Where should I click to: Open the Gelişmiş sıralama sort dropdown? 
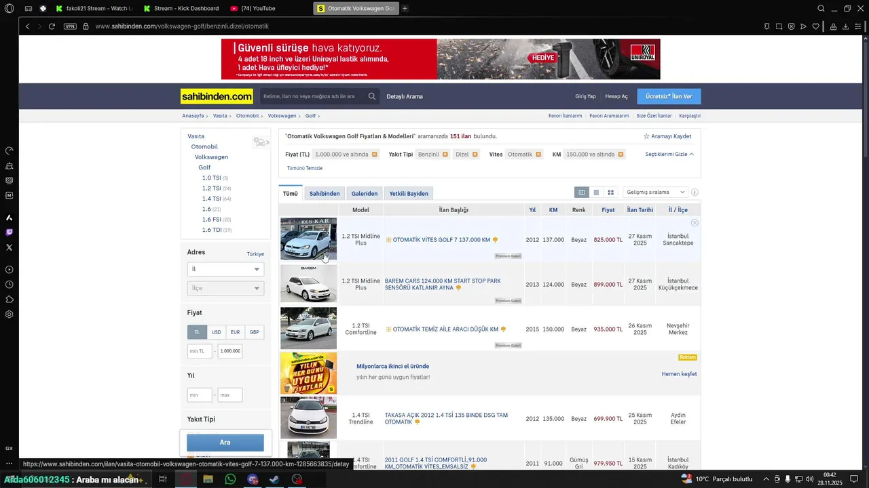pyautogui.click(x=655, y=192)
